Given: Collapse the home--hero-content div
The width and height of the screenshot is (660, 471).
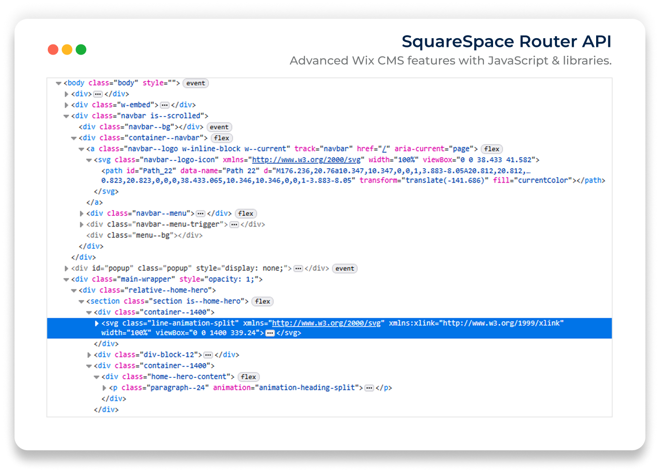Looking at the screenshot, I should pyautogui.click(x=97, y=377).
